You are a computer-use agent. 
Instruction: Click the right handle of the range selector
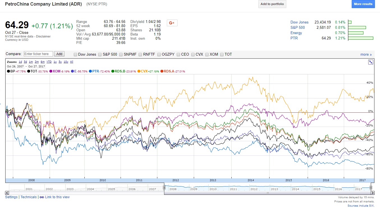(x=371, y=188)
